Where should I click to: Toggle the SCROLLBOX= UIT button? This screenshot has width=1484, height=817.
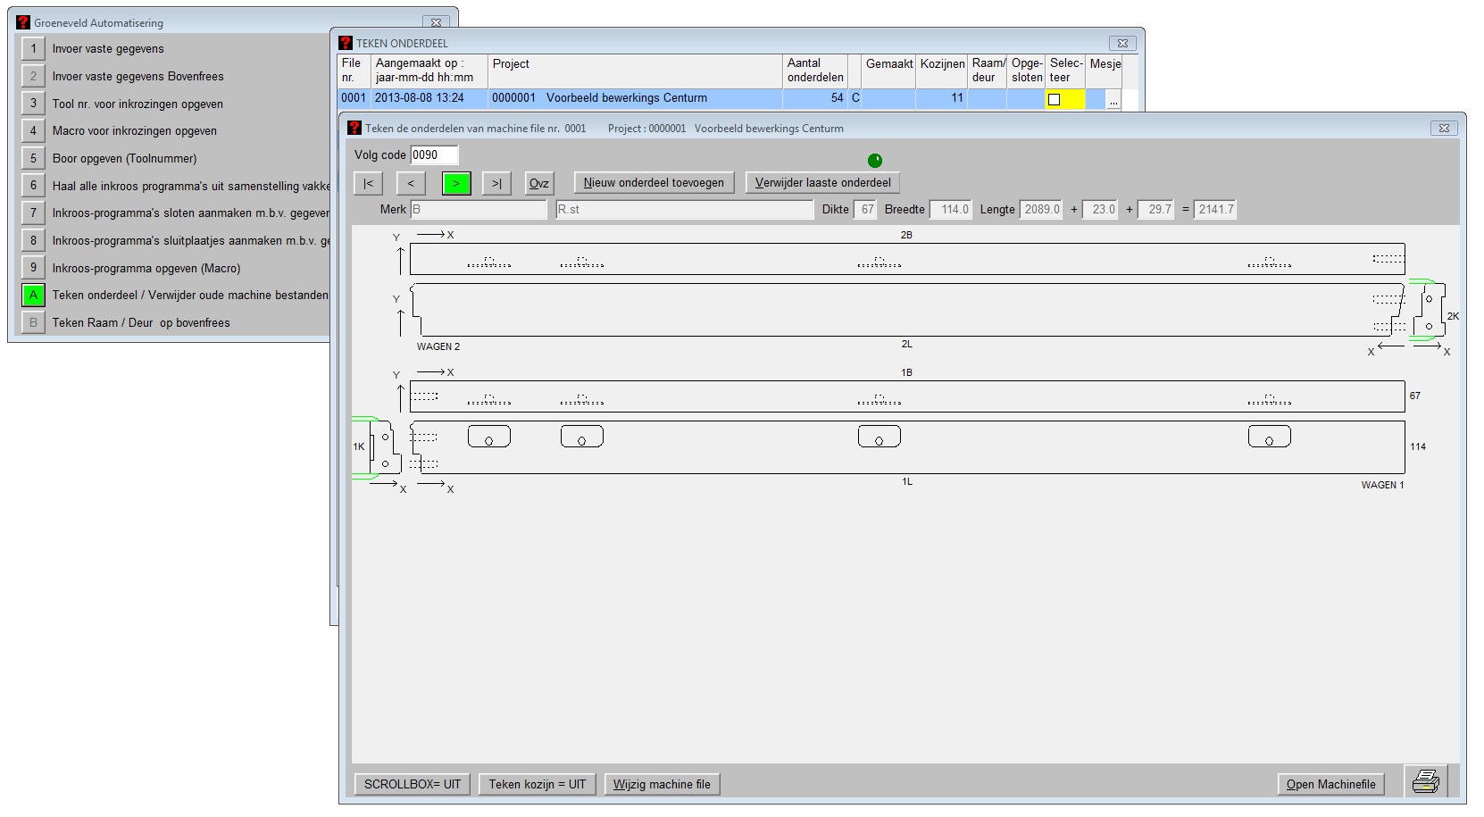coord(413,784)
